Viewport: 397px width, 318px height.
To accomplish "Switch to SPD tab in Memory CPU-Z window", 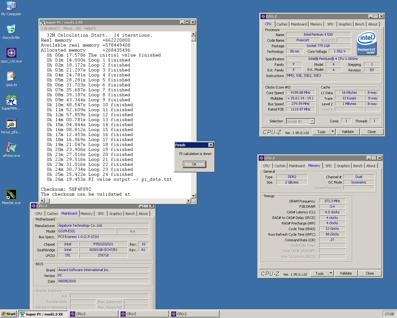I will point(328,166).
